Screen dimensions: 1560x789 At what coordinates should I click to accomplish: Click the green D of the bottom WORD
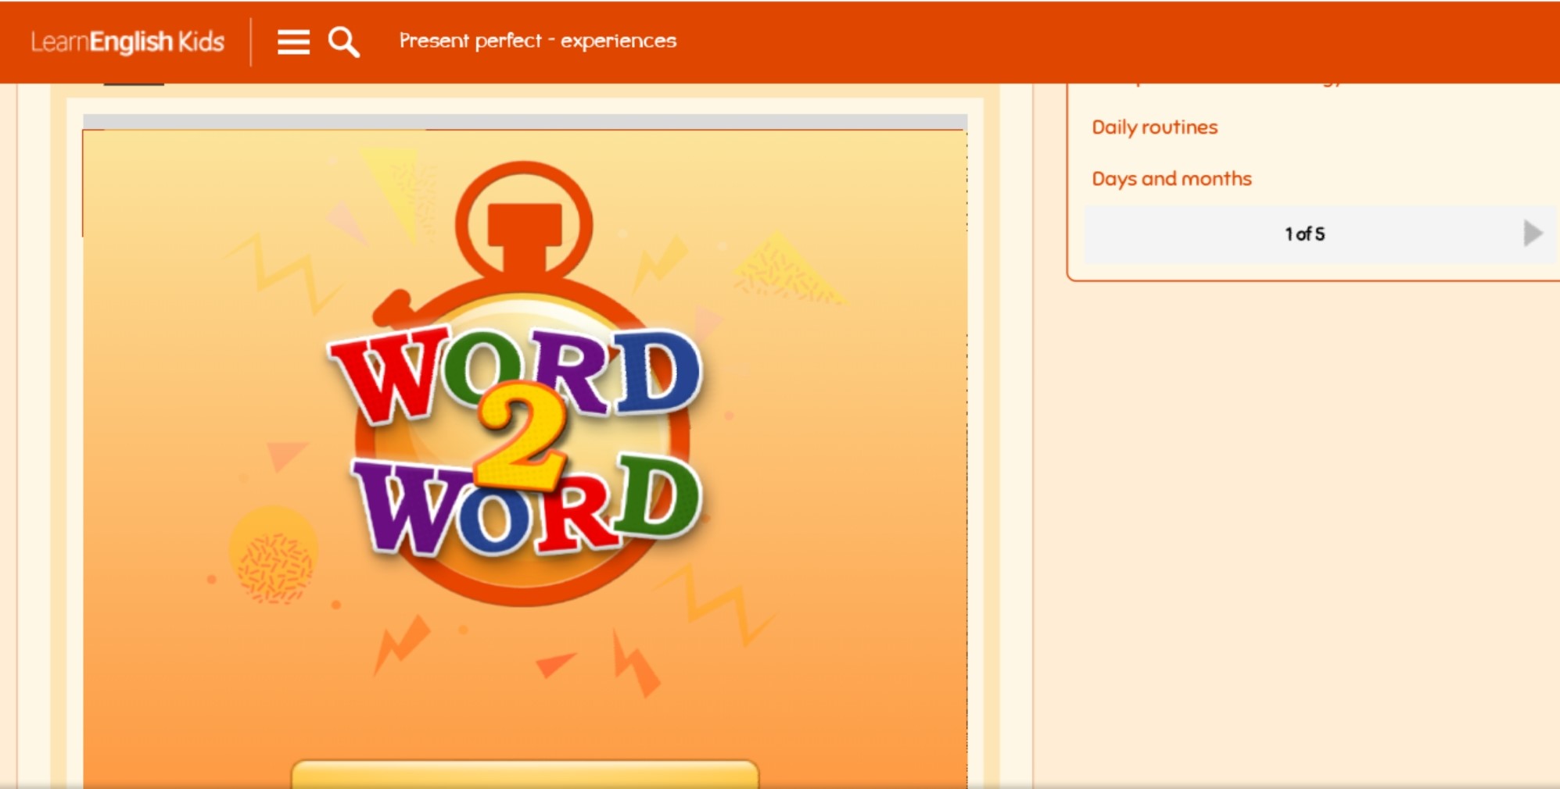pyautogui.click(x=655, y=498)
